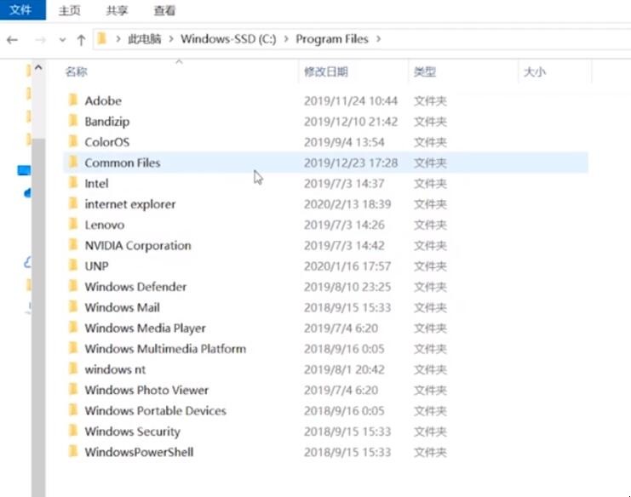Click the Back arrow in navigation bar
631x497 pixels.
(x=12, y=39)
